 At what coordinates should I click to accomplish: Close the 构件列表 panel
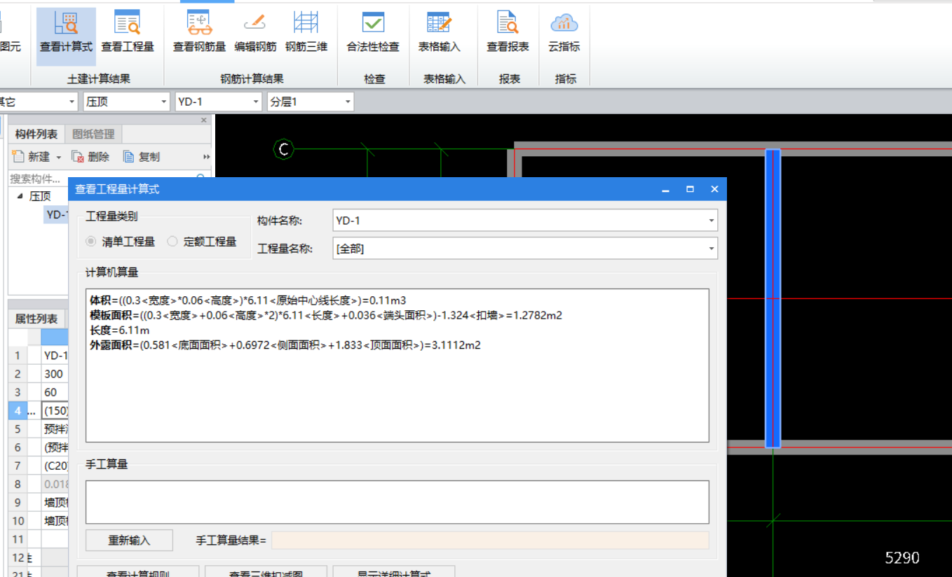(204, 120)
